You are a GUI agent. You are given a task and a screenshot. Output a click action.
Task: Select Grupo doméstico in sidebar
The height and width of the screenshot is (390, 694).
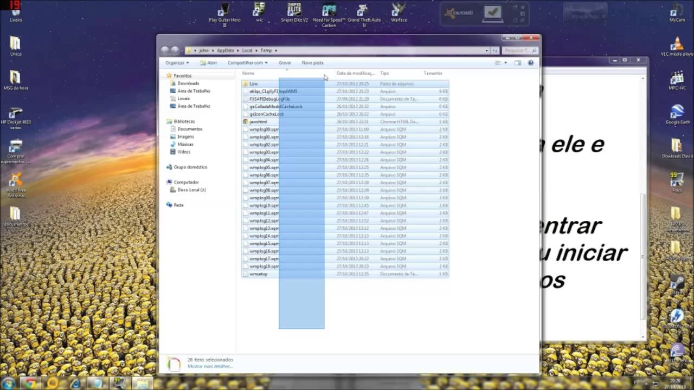coord(190,167)
